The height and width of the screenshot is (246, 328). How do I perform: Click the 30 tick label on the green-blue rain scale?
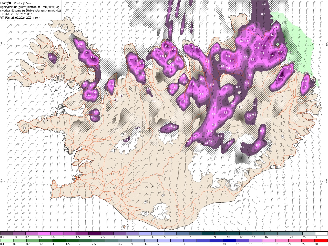point(316,244)
